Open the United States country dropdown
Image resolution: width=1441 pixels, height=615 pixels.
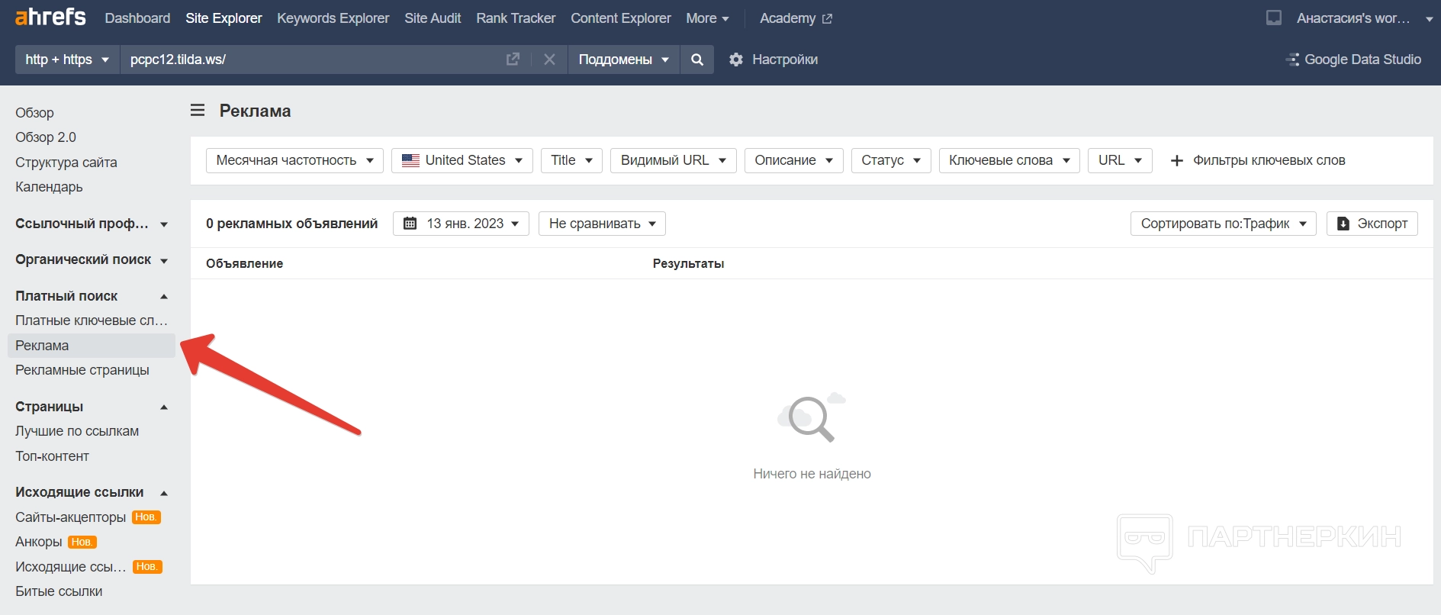click(462, 160)
